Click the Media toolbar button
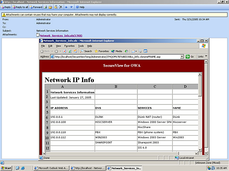This screenshot has height=171, width=229. click(x=117, y=51)
